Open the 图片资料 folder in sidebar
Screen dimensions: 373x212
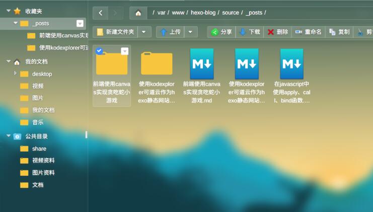[x=43, y=173]
